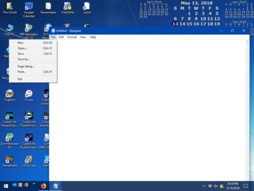The height and width of the screenshot is (191, 254).
Task: Open the Format menu
Action: [72, 37]
